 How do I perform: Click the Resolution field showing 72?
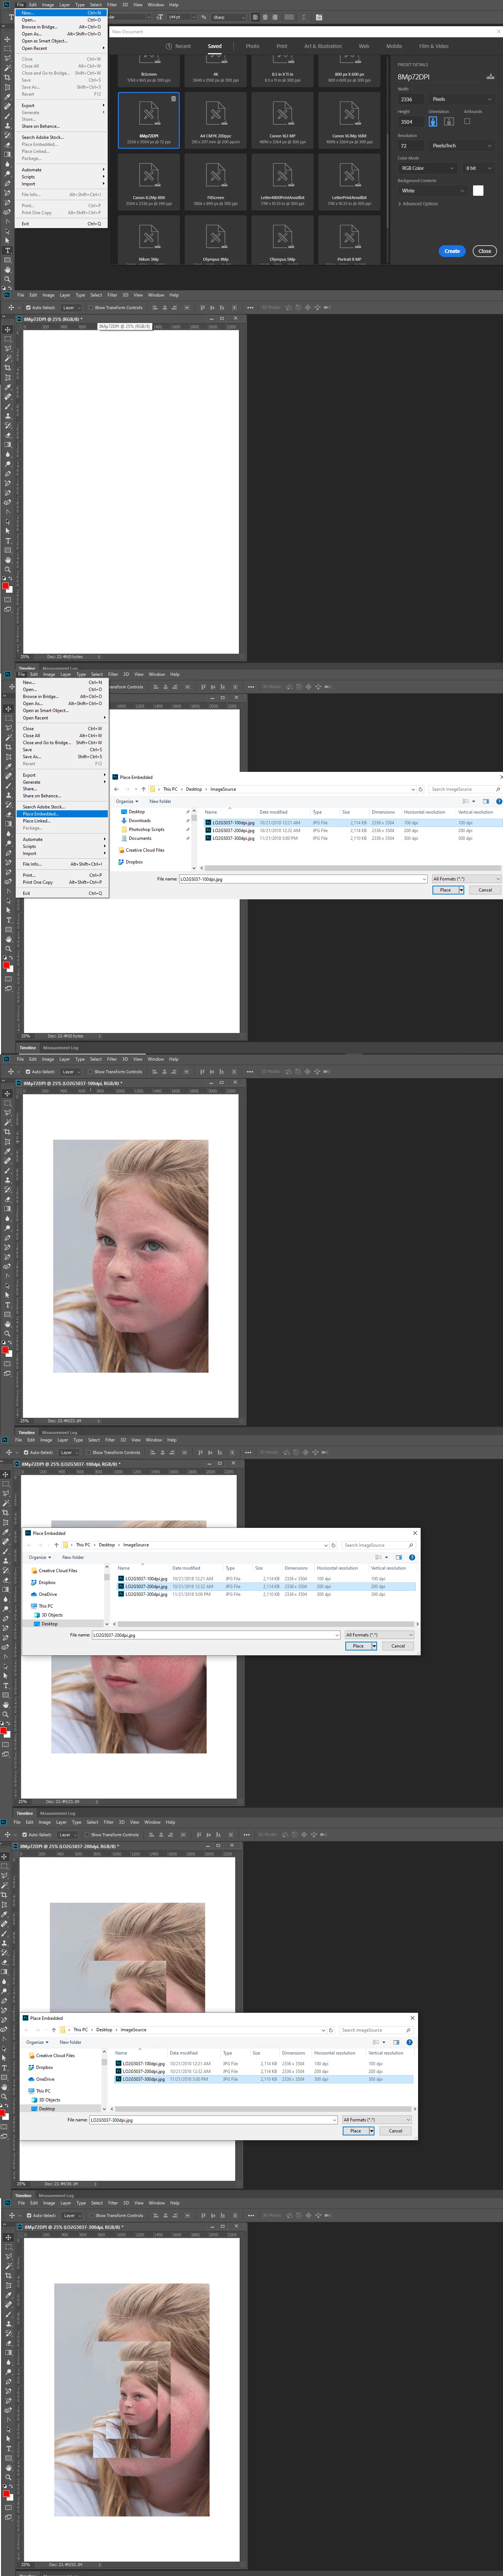pyautogui.click(x=411, y=145)
